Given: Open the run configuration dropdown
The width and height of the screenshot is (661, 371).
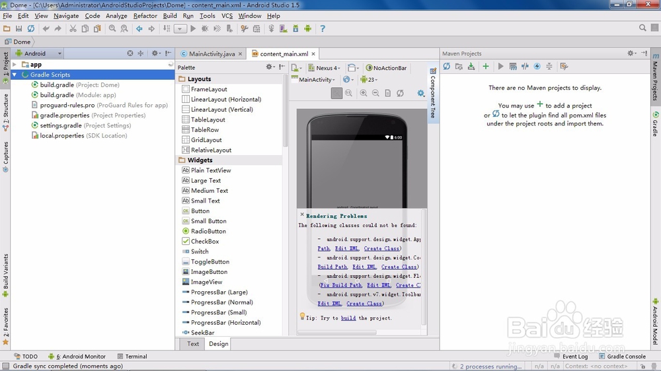Looking at the screenshot, I should pyautogui.click(x=180, y=29).
